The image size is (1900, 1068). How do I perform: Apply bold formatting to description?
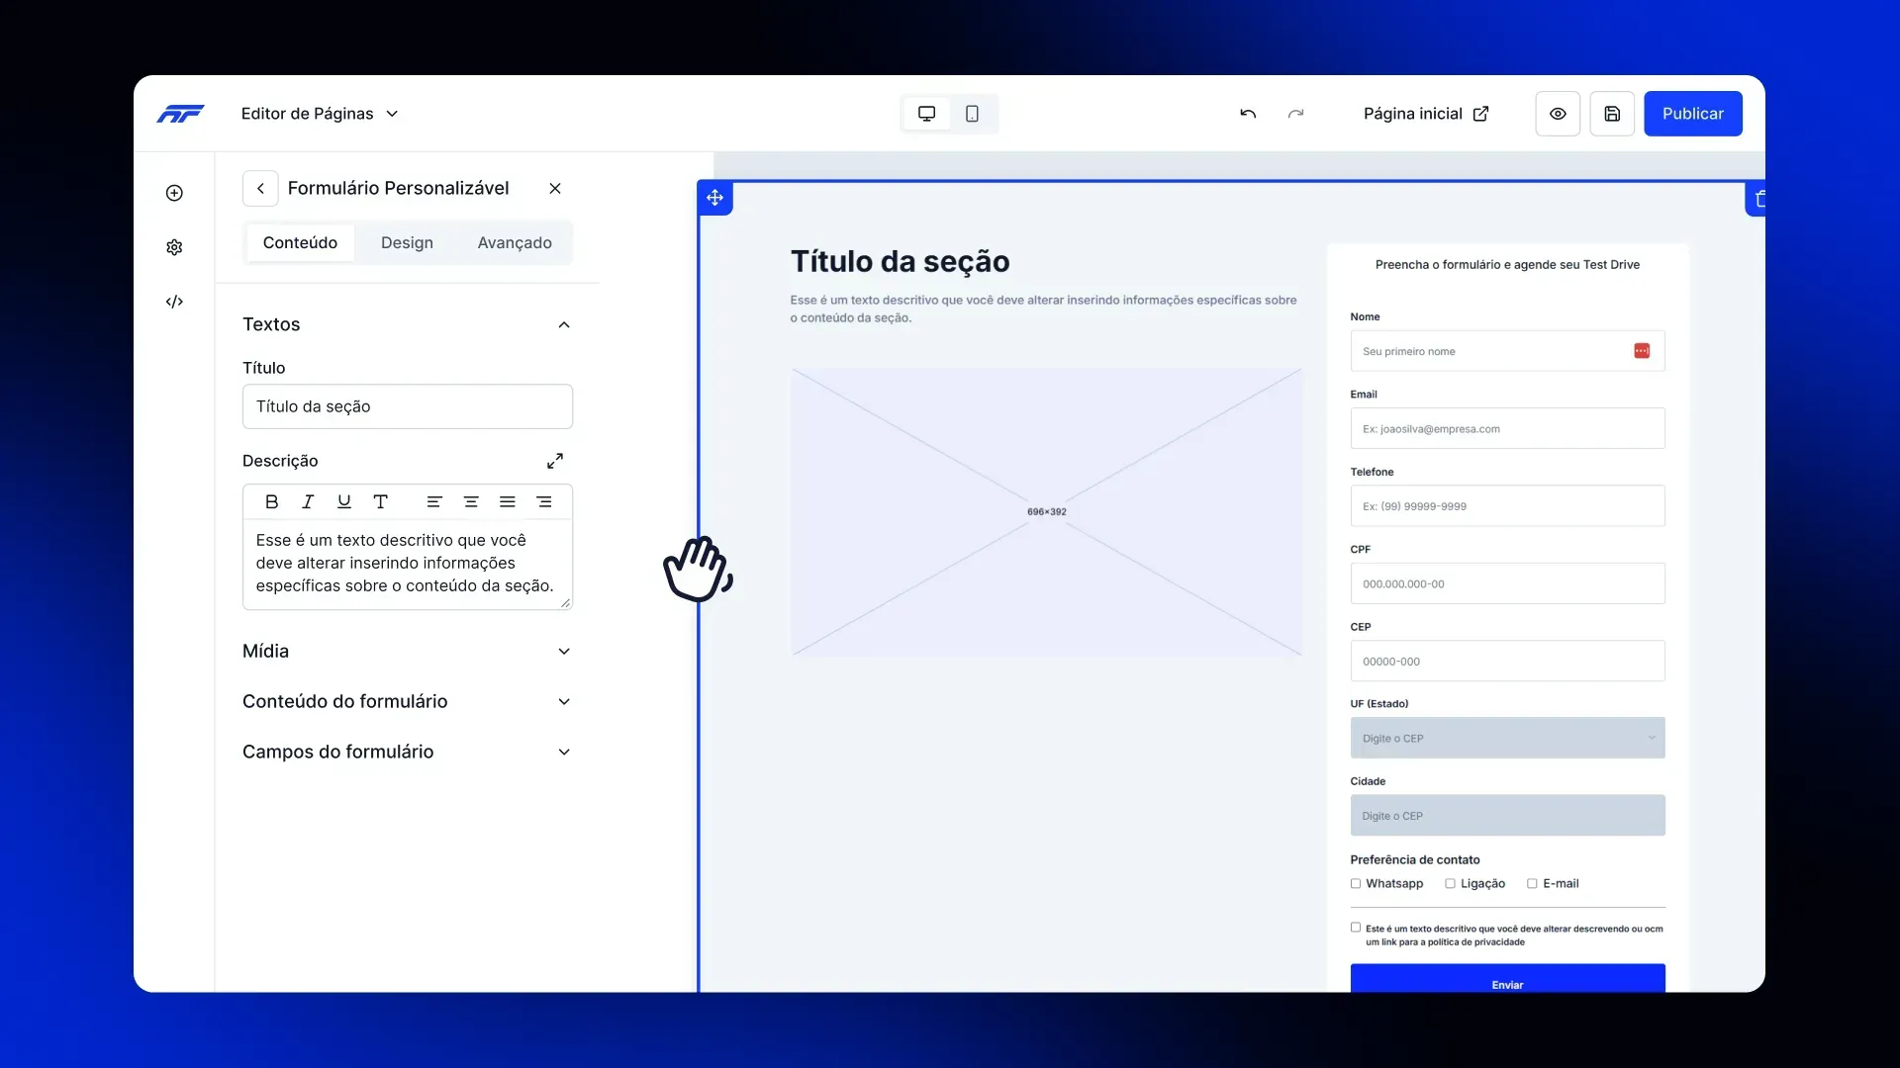point(271,502)
